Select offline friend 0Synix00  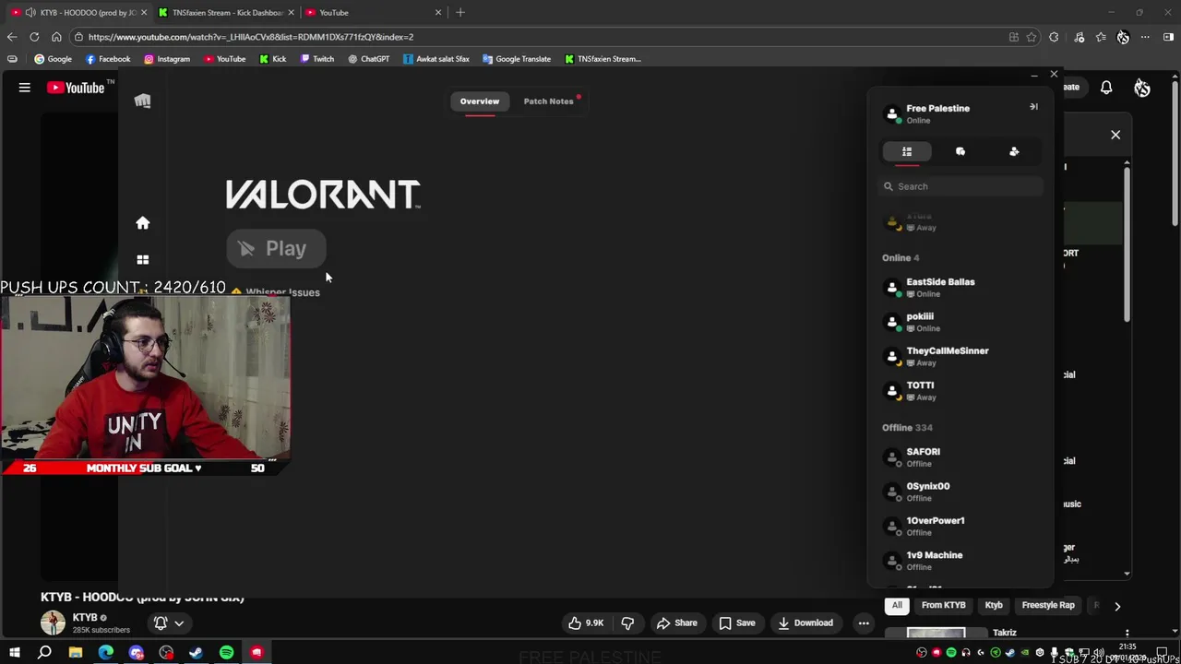(960, 492)
